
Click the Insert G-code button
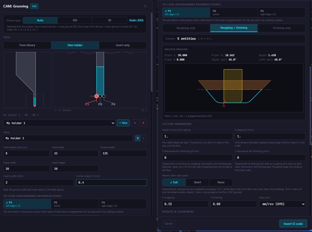click(x=293, y=224)
